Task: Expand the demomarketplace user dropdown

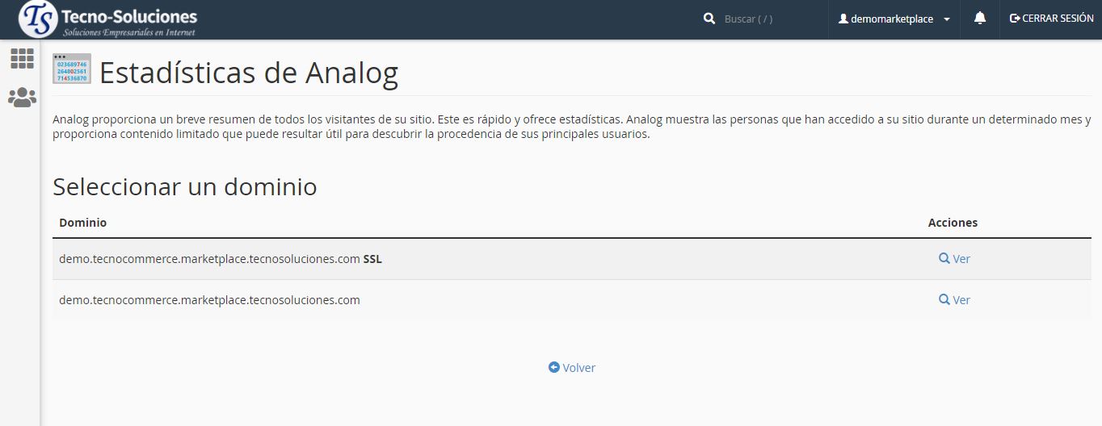Action: (x=894, y=19)
